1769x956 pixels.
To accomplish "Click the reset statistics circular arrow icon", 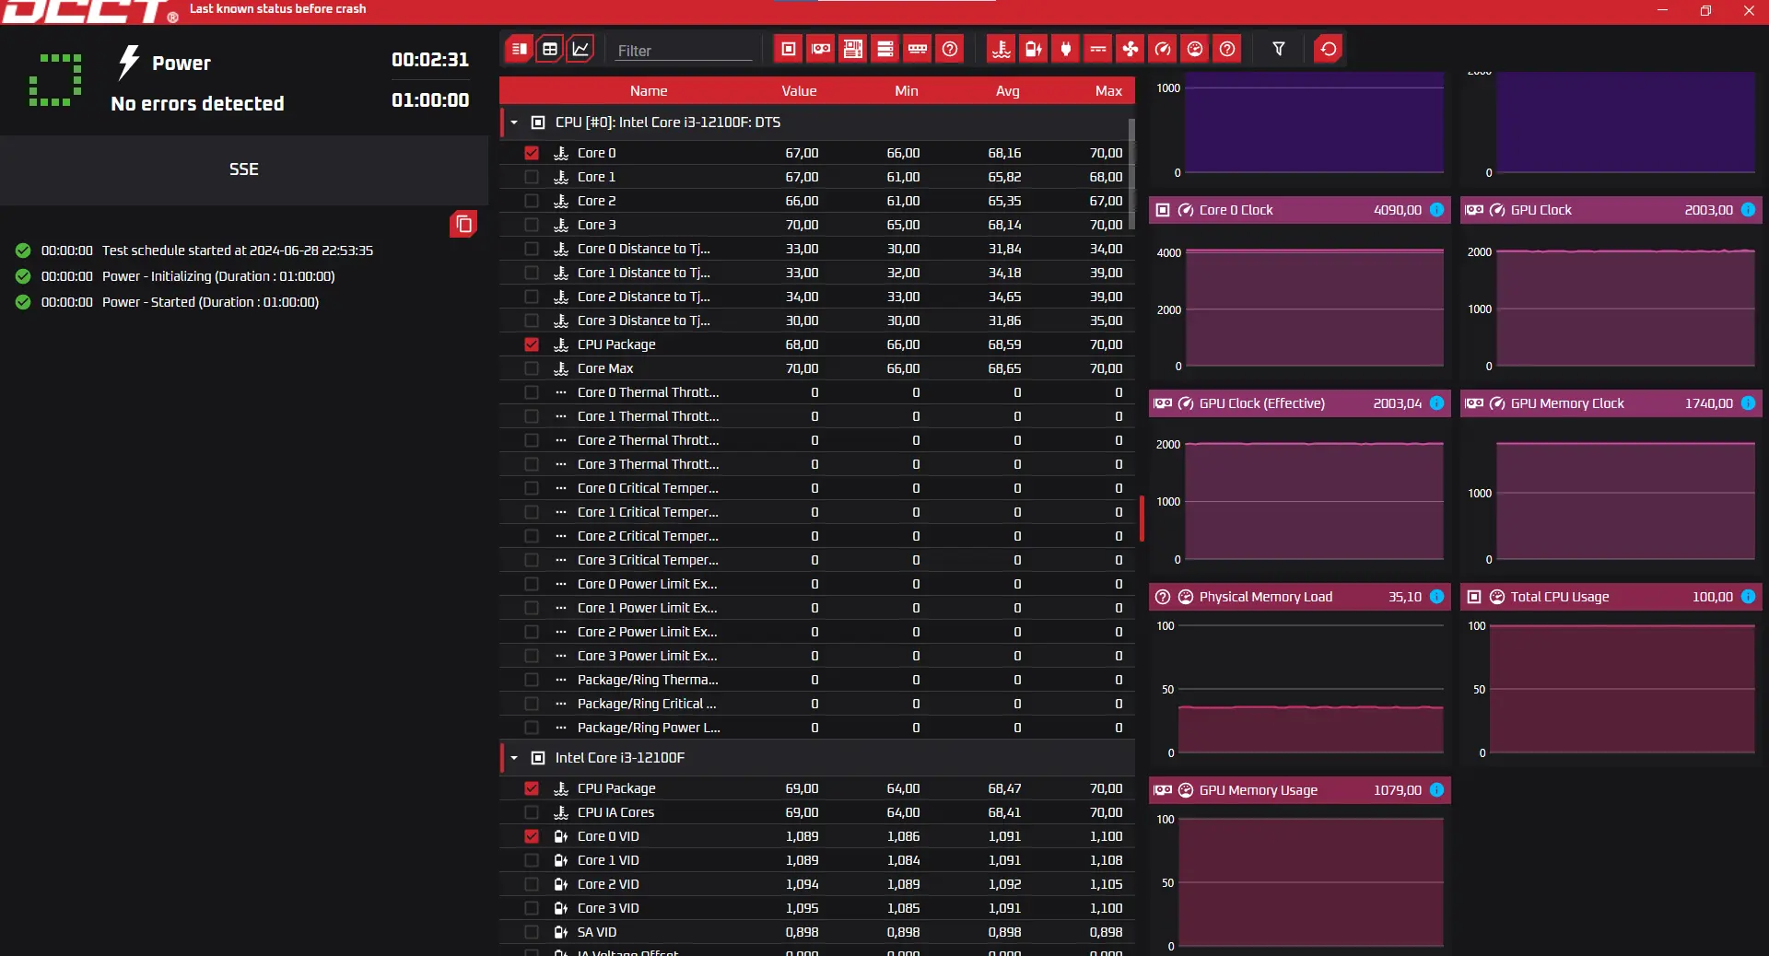I will tap(1329, 49).
